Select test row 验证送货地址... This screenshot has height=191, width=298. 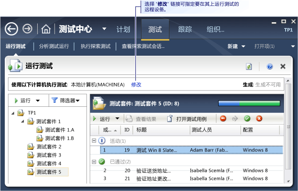click(192, 171)
